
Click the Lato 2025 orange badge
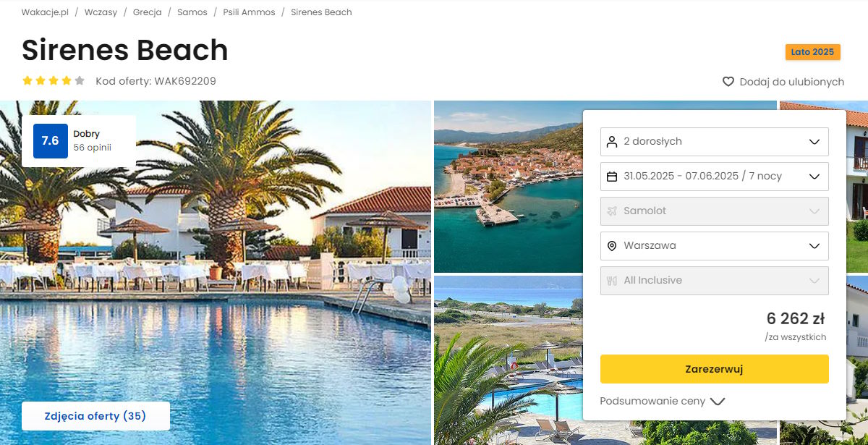click(x=813, y=52)
